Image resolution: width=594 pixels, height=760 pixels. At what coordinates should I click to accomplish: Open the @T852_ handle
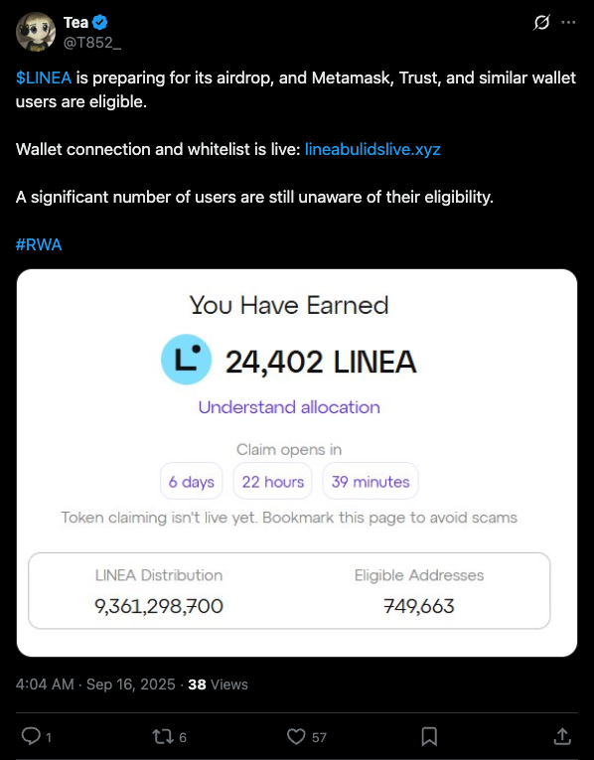tap(92, 43)
